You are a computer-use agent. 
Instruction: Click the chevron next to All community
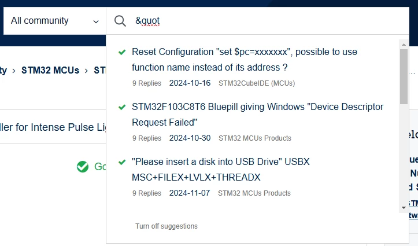(x=96, y=21)
